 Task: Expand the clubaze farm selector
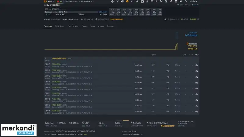[x=72, y=2]
